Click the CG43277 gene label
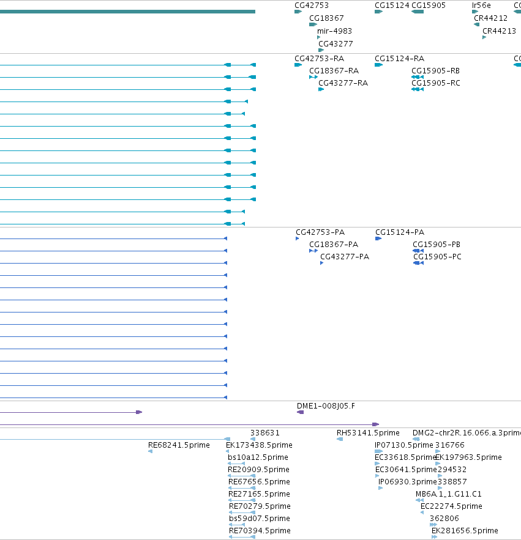 pos(335,44)
